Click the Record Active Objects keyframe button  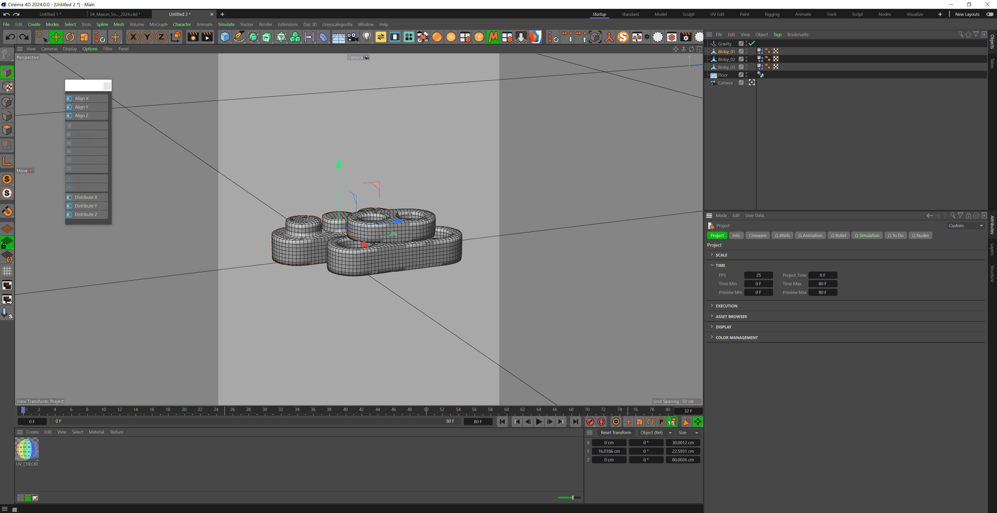[x=590, y=422]
